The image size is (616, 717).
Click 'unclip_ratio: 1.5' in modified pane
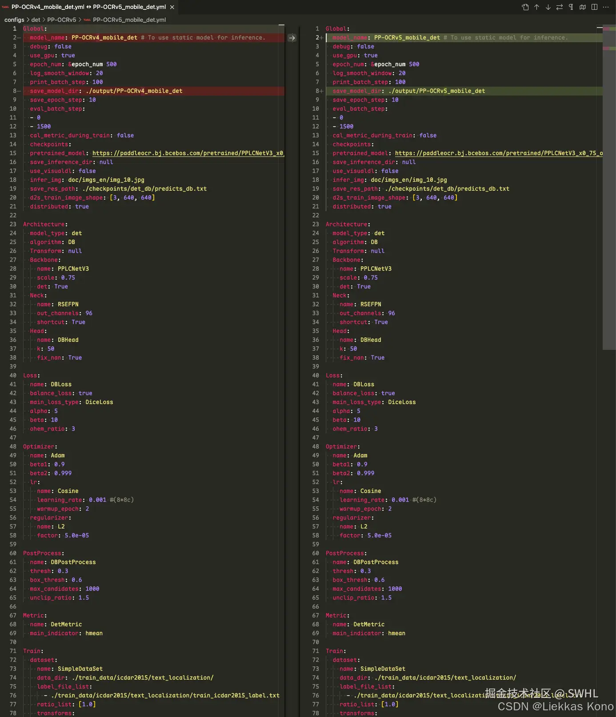(x=362, y=598)
